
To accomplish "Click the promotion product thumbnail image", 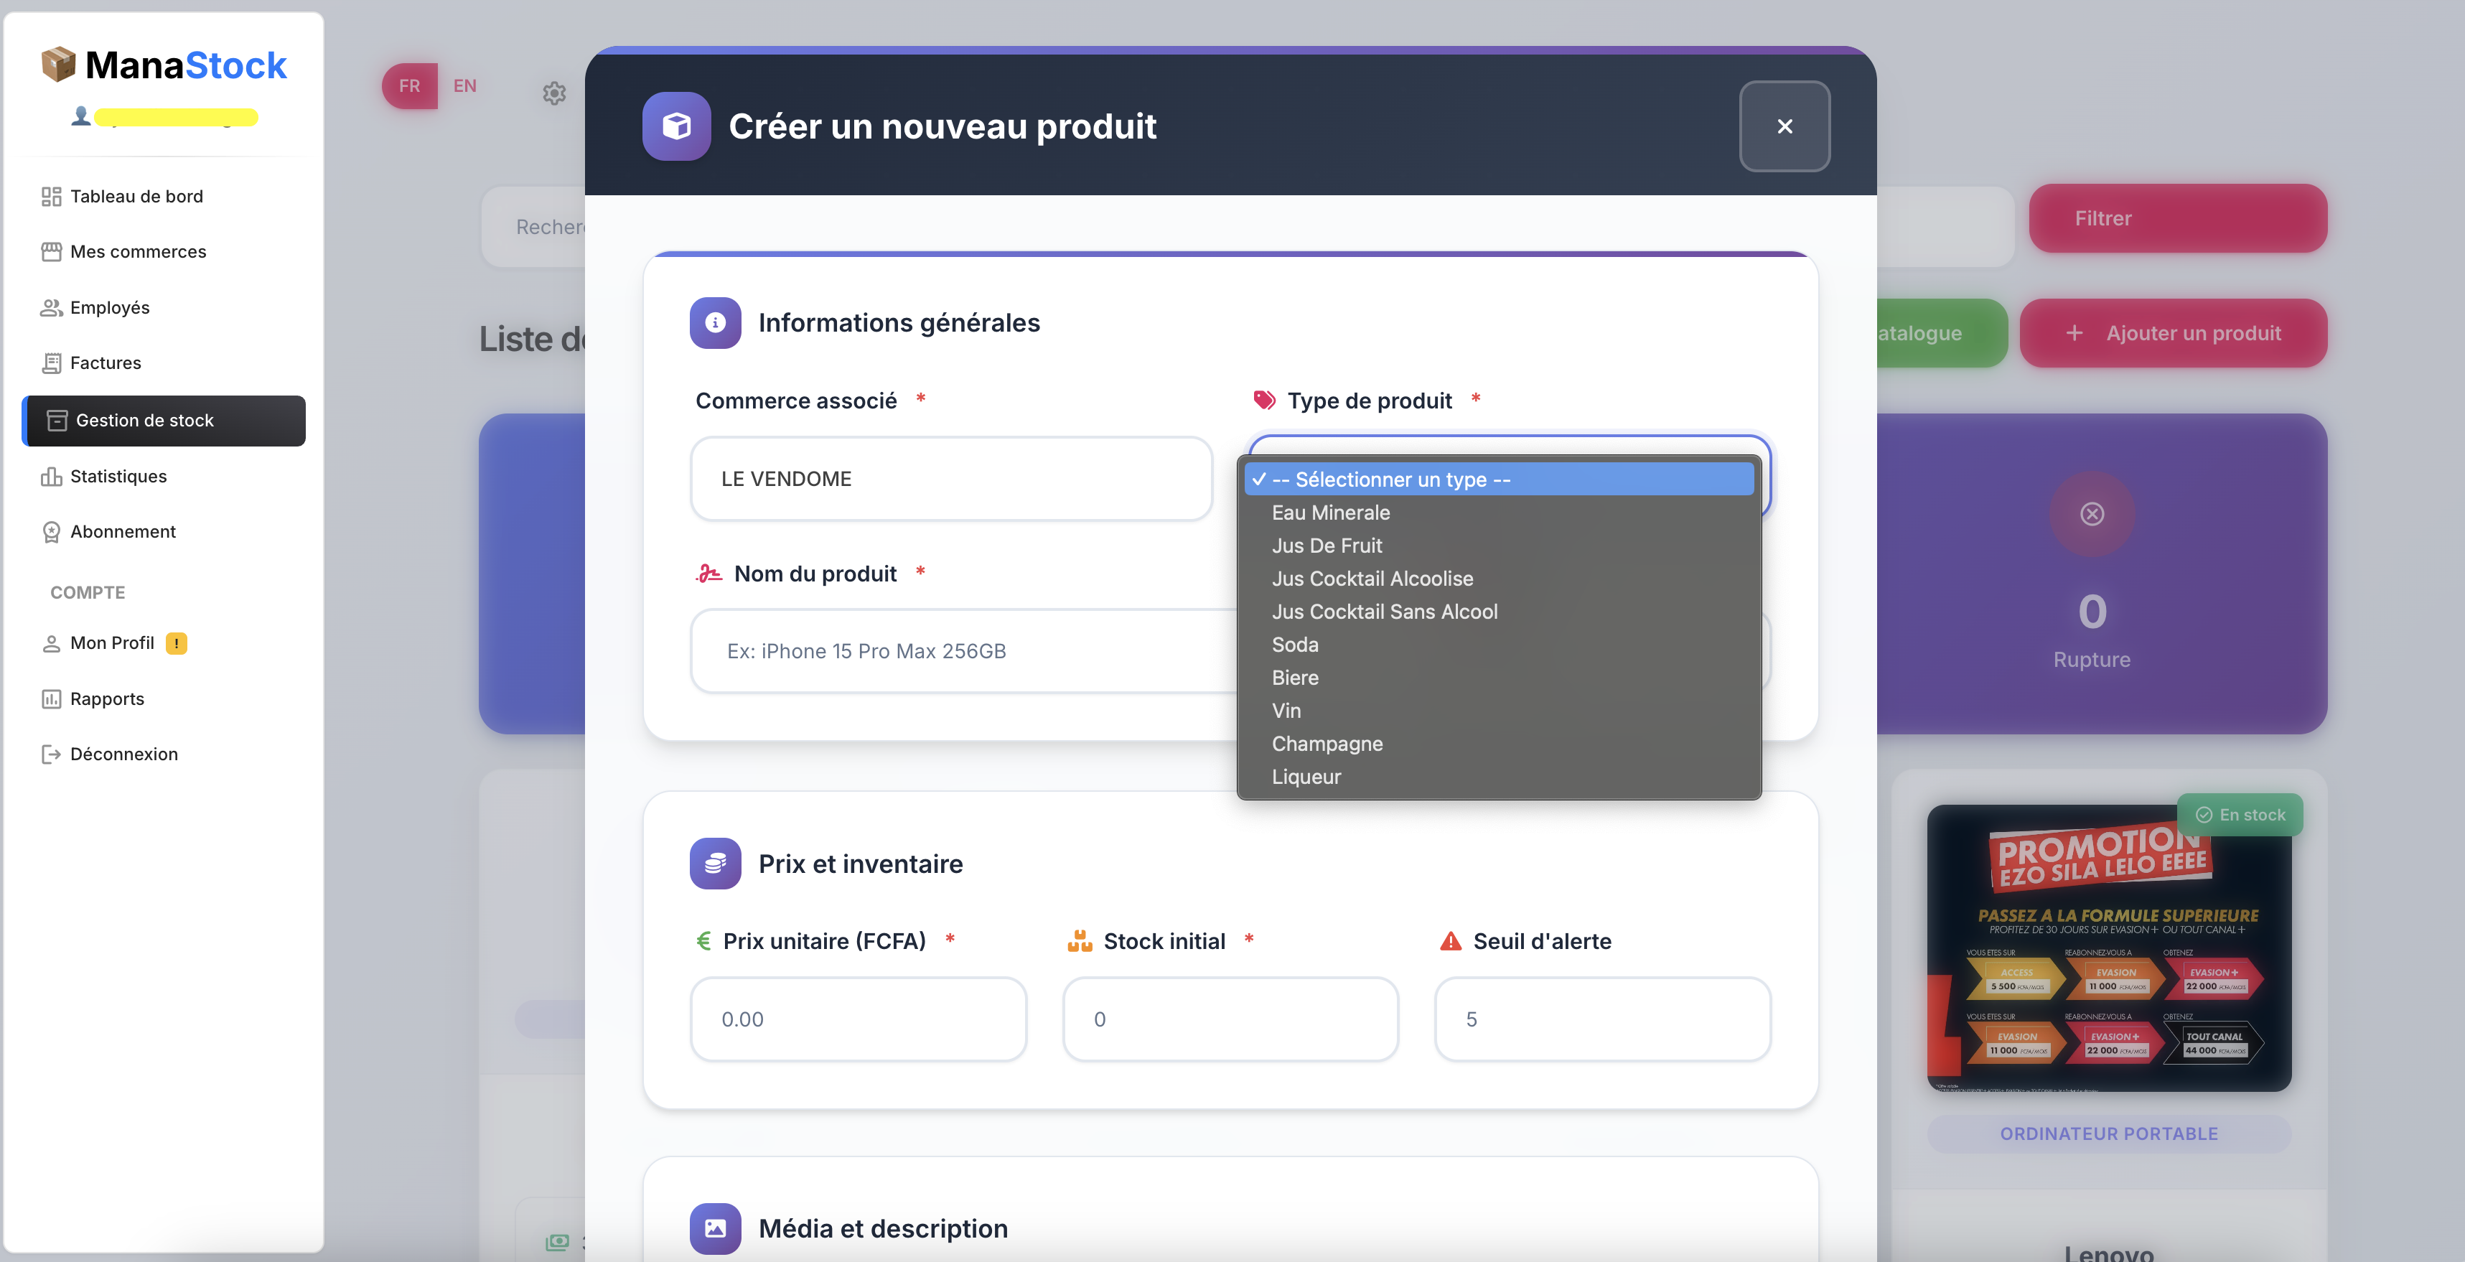I will [2109, 948].
